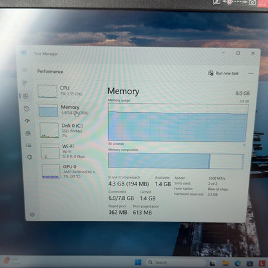Click the Memory usage graph
268x268 pixels.
[178, 122]
